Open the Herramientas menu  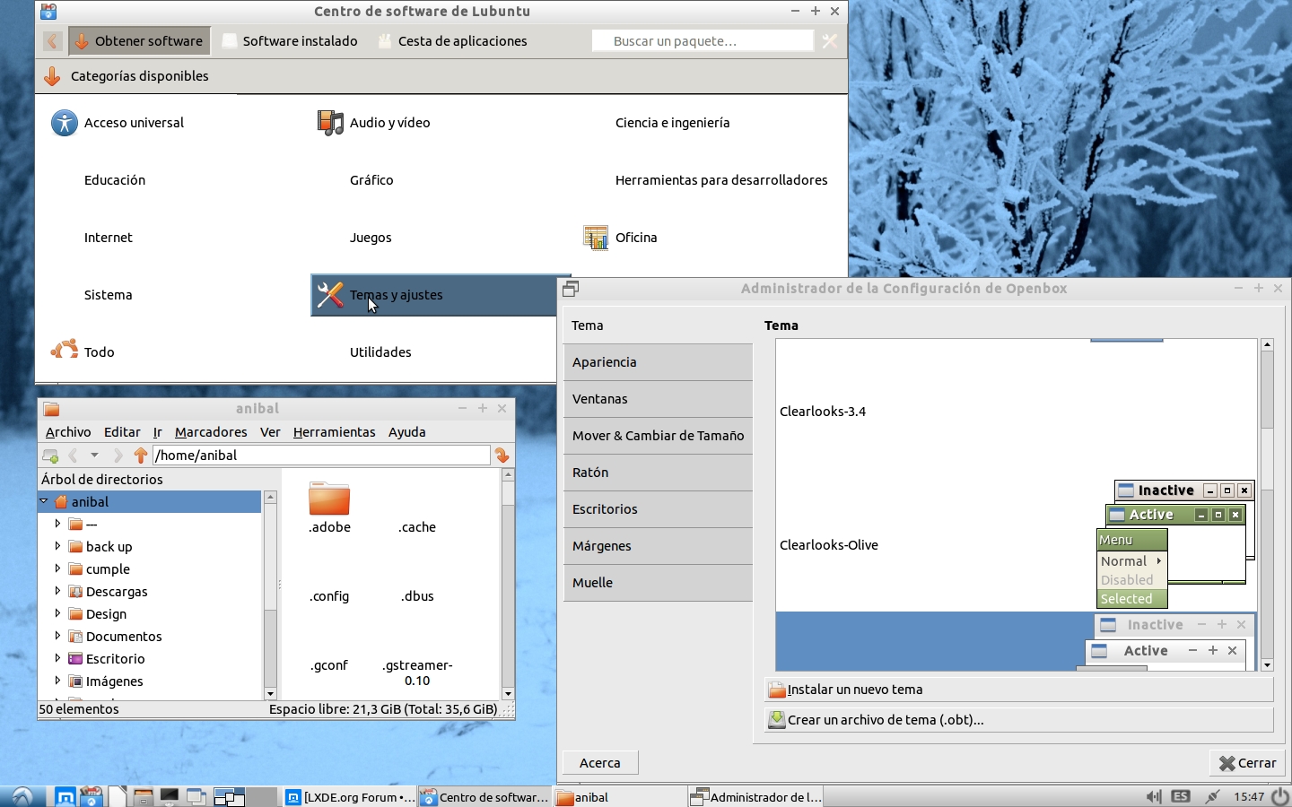(x=334, y=432)
